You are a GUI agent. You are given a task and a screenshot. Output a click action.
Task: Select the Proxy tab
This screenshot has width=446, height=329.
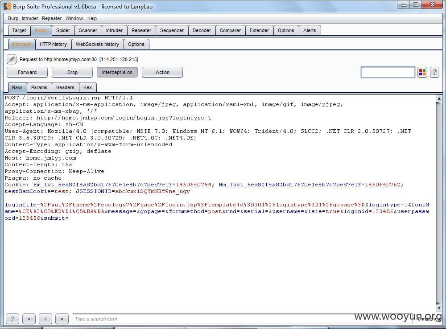(x=41, y=30)
